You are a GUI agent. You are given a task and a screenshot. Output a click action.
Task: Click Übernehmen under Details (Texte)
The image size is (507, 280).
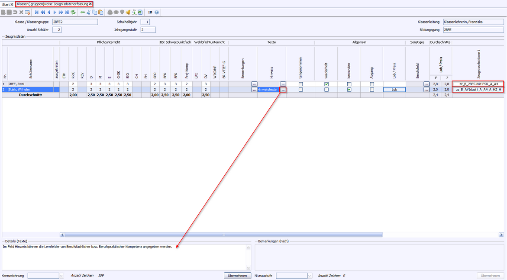tap(237, 276)
